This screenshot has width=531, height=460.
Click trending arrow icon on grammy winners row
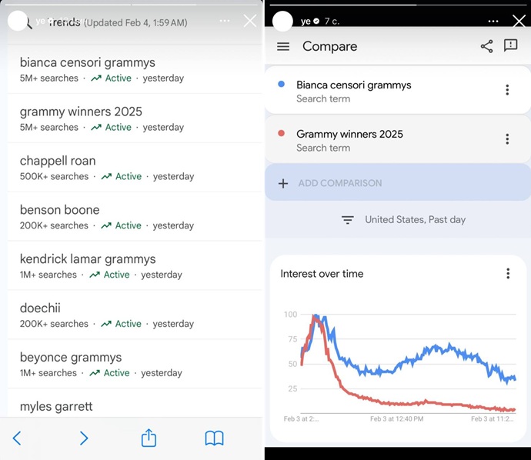[96, 127]
